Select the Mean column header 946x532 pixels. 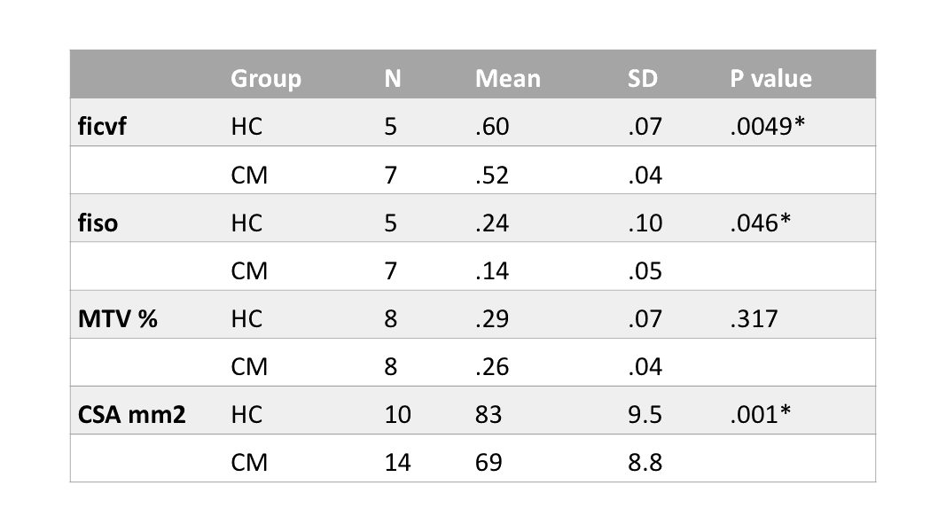click(507, 79)
